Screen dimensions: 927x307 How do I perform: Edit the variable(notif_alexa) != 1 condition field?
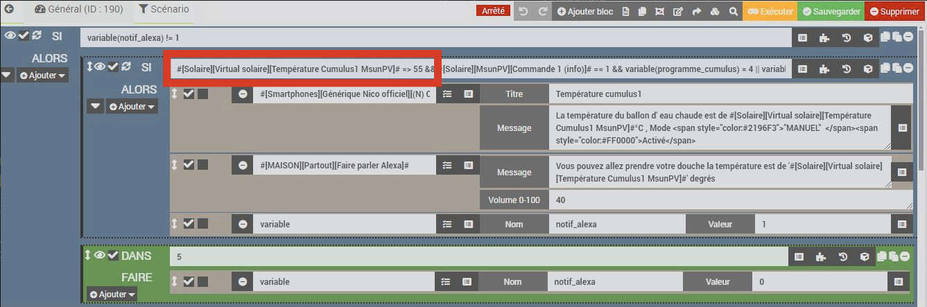click(435, 37)
